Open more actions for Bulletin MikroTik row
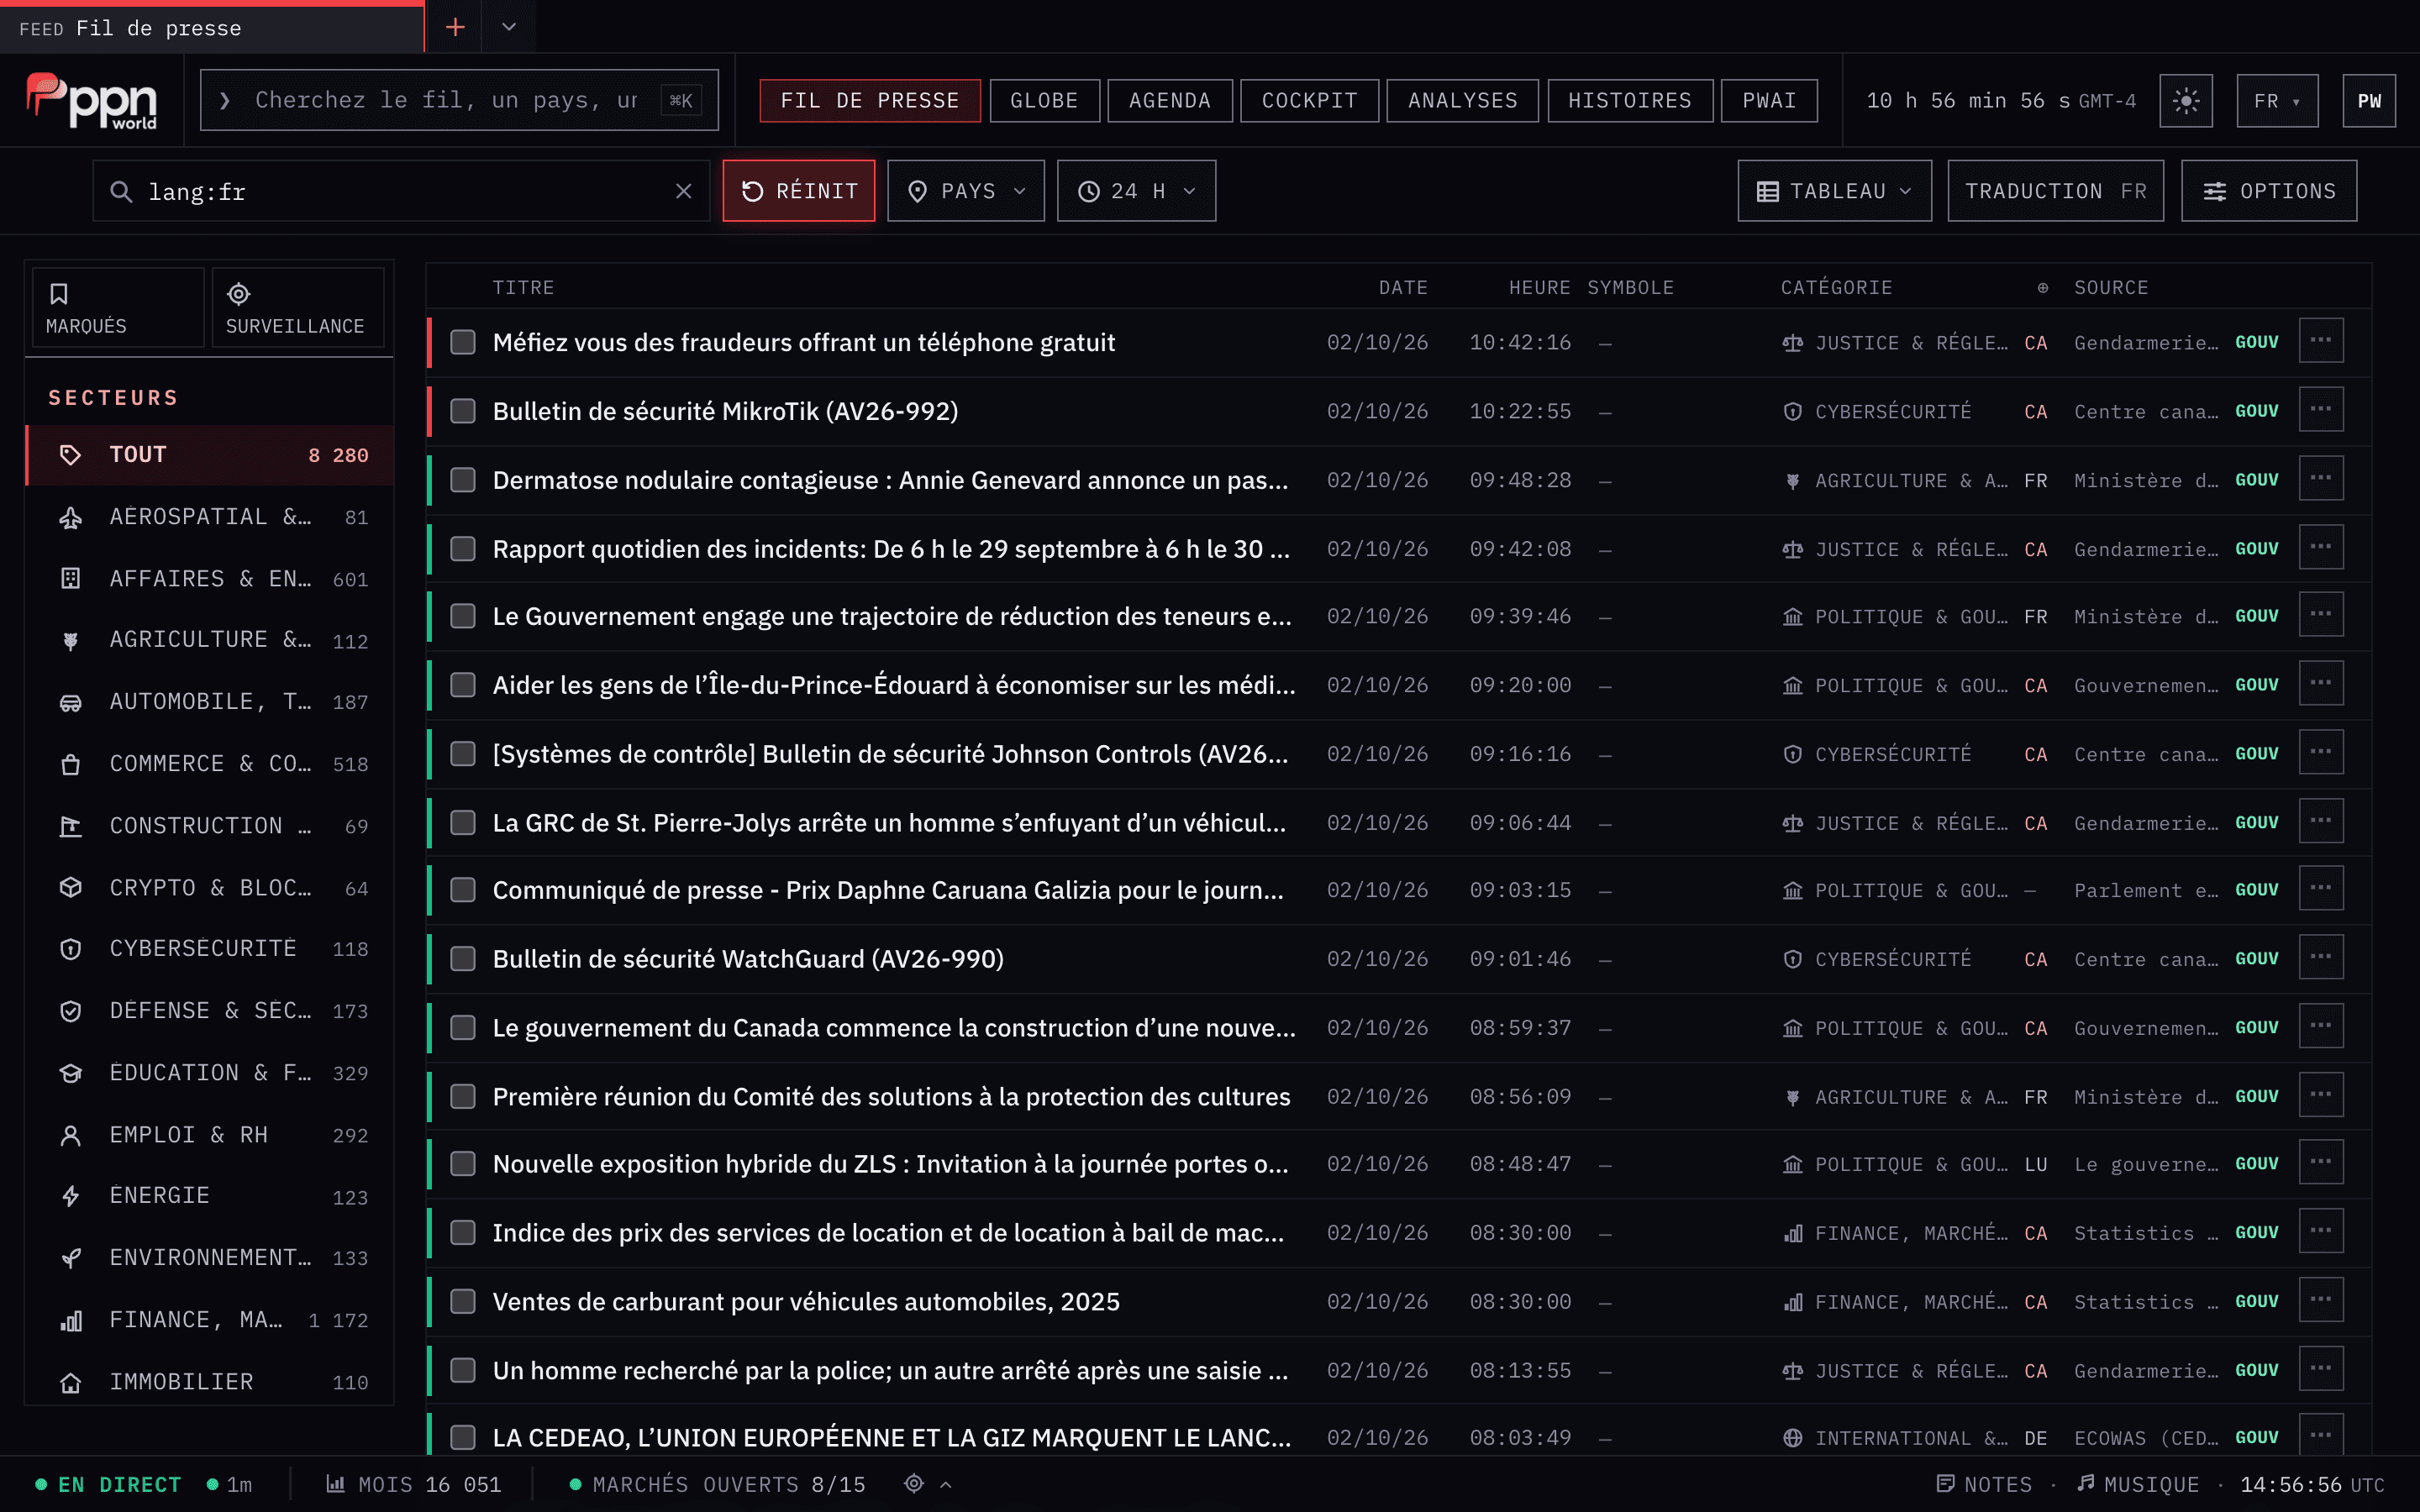 coord(2320,410)
